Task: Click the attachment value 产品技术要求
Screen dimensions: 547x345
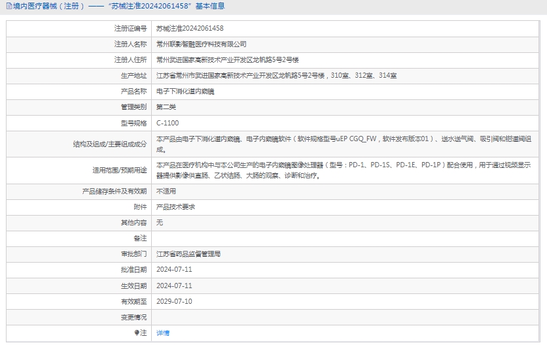Action: point(175,207)
